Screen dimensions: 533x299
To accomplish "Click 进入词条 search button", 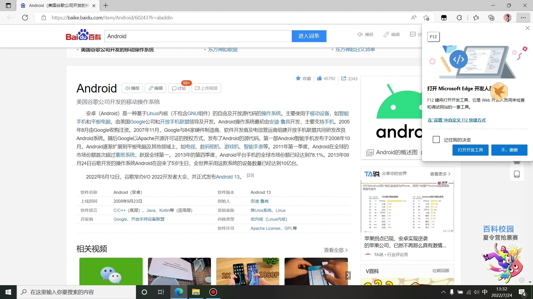I will 309,36.
